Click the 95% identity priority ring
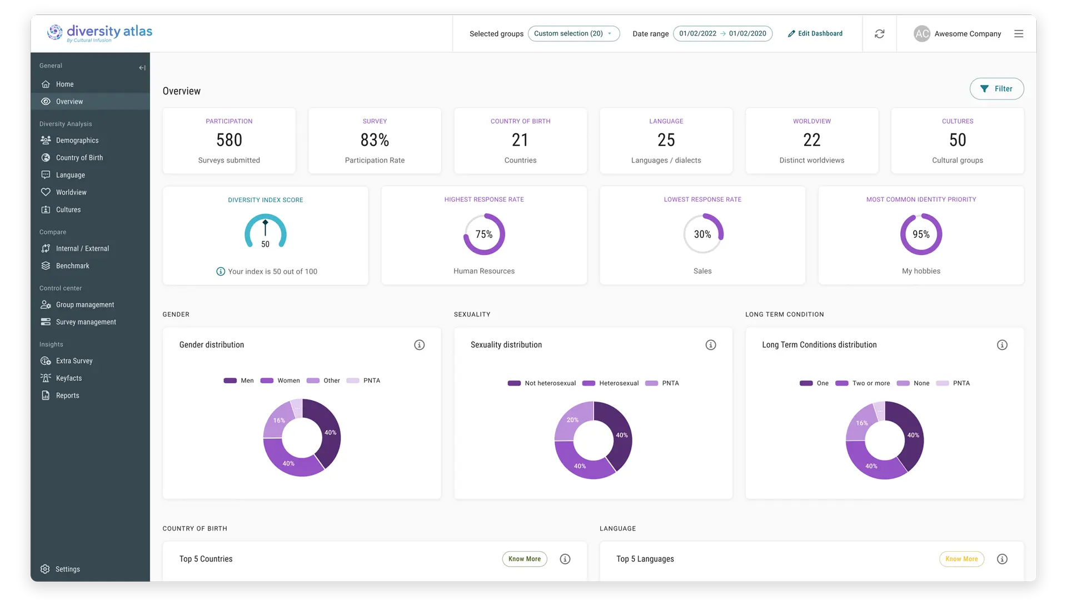 (921, 234)
